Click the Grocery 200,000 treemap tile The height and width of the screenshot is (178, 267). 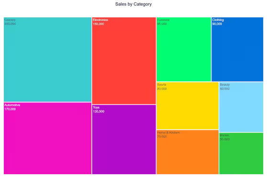coord(47,59)
